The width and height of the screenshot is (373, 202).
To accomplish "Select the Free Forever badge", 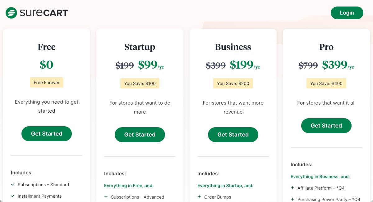I will [x=47, y=82].
